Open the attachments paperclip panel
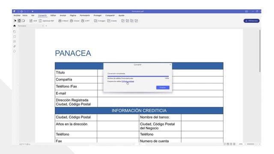The image size is (274, 154). pos(15,47)
